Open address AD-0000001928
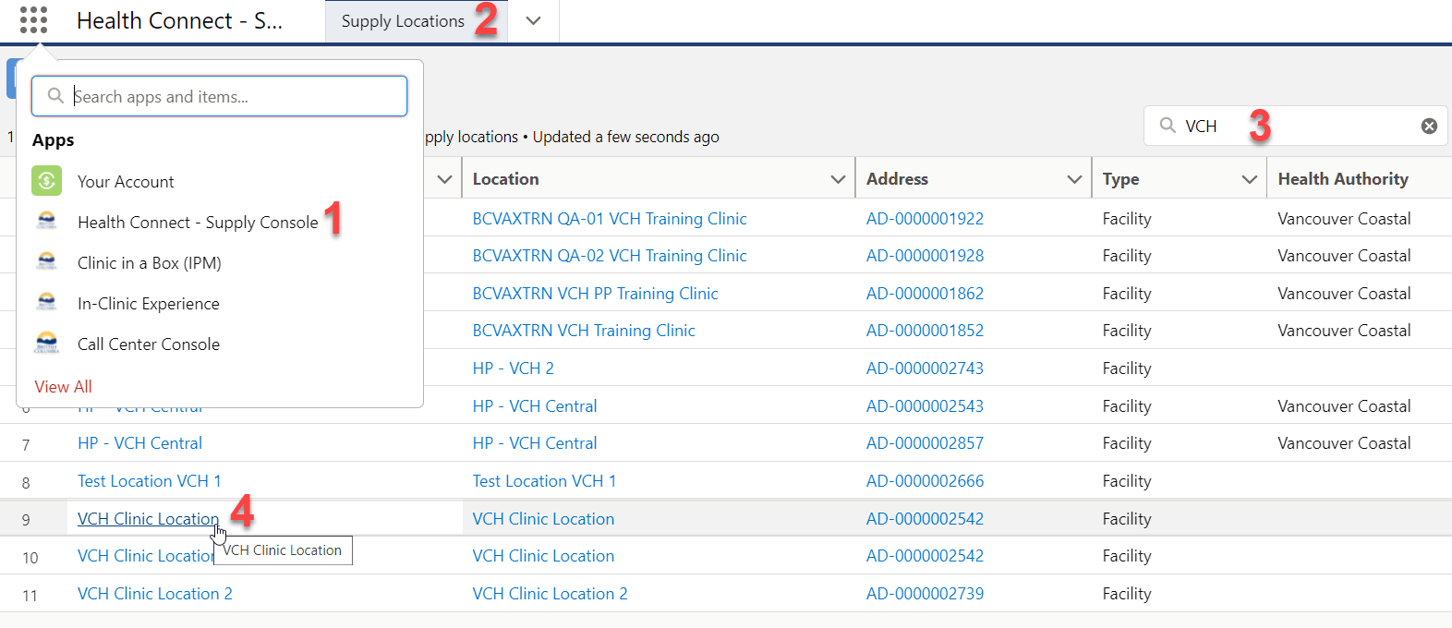The height and width of the screenshot is (628, 1452). pyautogui.click(x=925, y=256)
